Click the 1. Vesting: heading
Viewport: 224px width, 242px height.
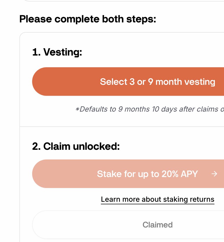pos(57,52)
